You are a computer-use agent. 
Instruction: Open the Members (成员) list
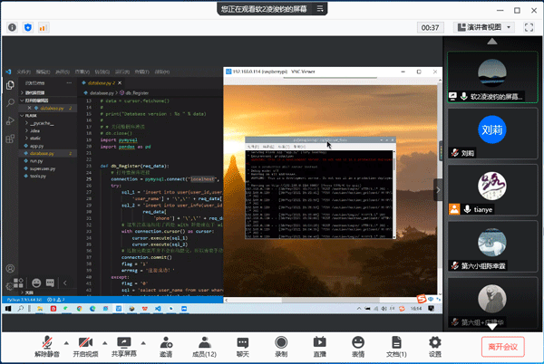(x=204, y=341)
